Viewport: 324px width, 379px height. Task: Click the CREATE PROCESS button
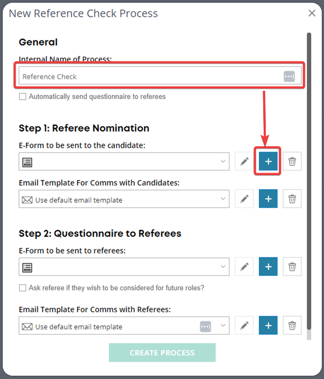tap(162, 352)
